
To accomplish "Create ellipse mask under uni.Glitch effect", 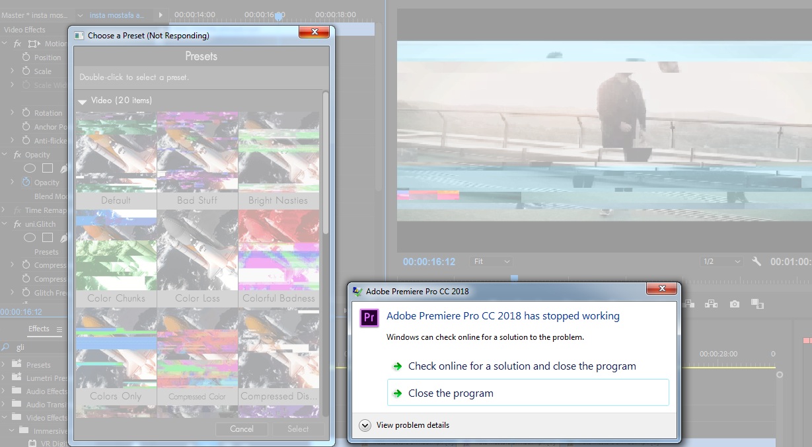I will click(30, 238).
